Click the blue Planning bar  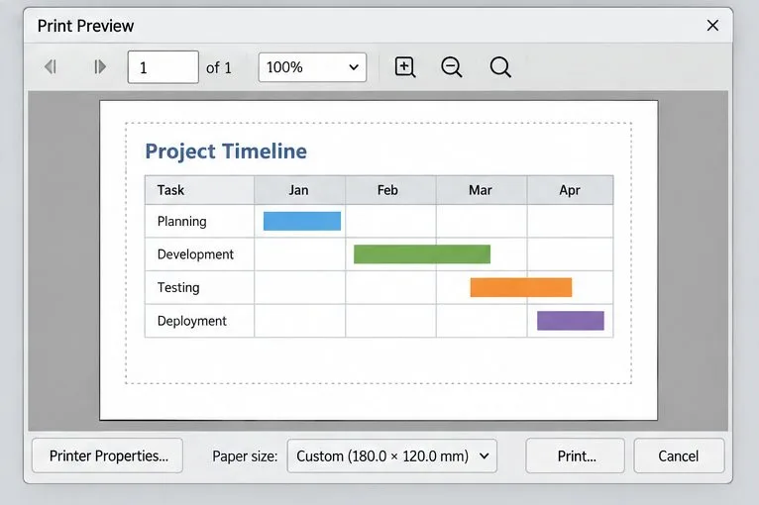click(302, 221)
